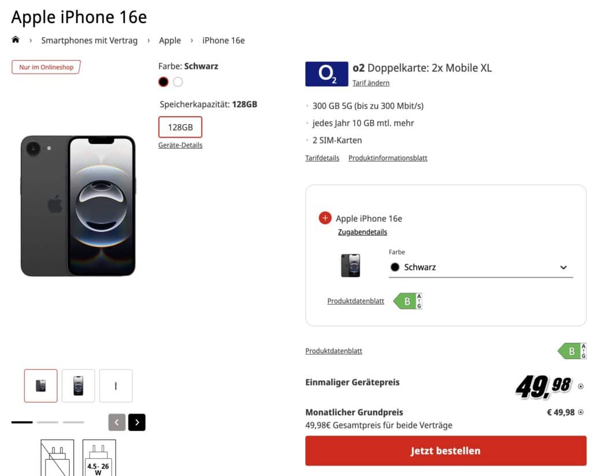Click the charger wattage 4.5-26 W icon

click(x=99, y=459)
